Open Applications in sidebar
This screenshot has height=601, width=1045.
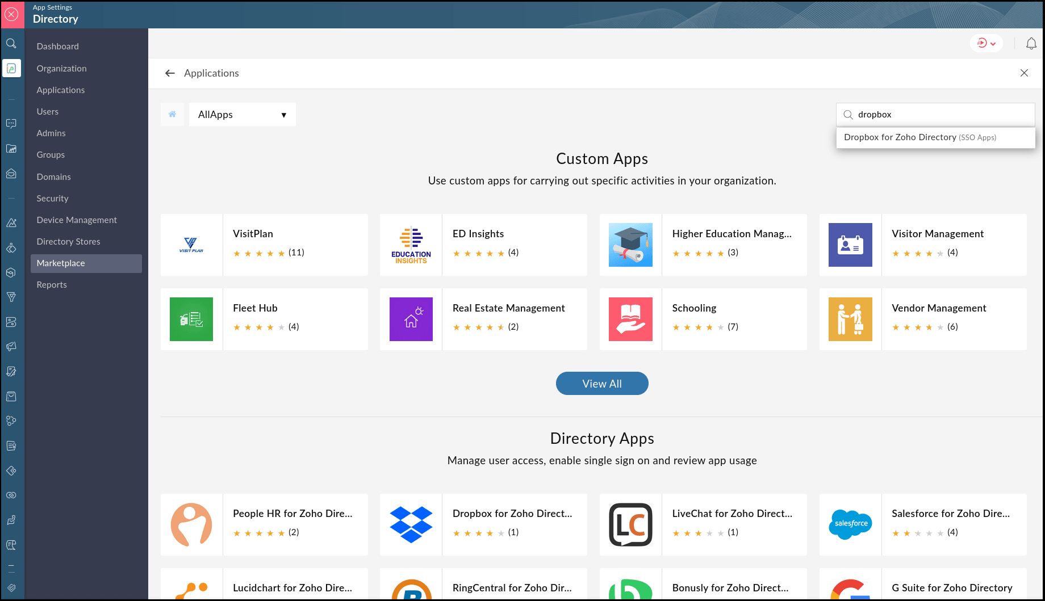(x=61, y=90)
